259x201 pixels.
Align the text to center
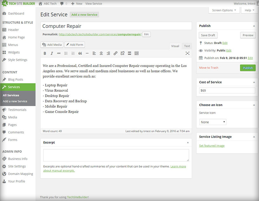pos(101,53)
